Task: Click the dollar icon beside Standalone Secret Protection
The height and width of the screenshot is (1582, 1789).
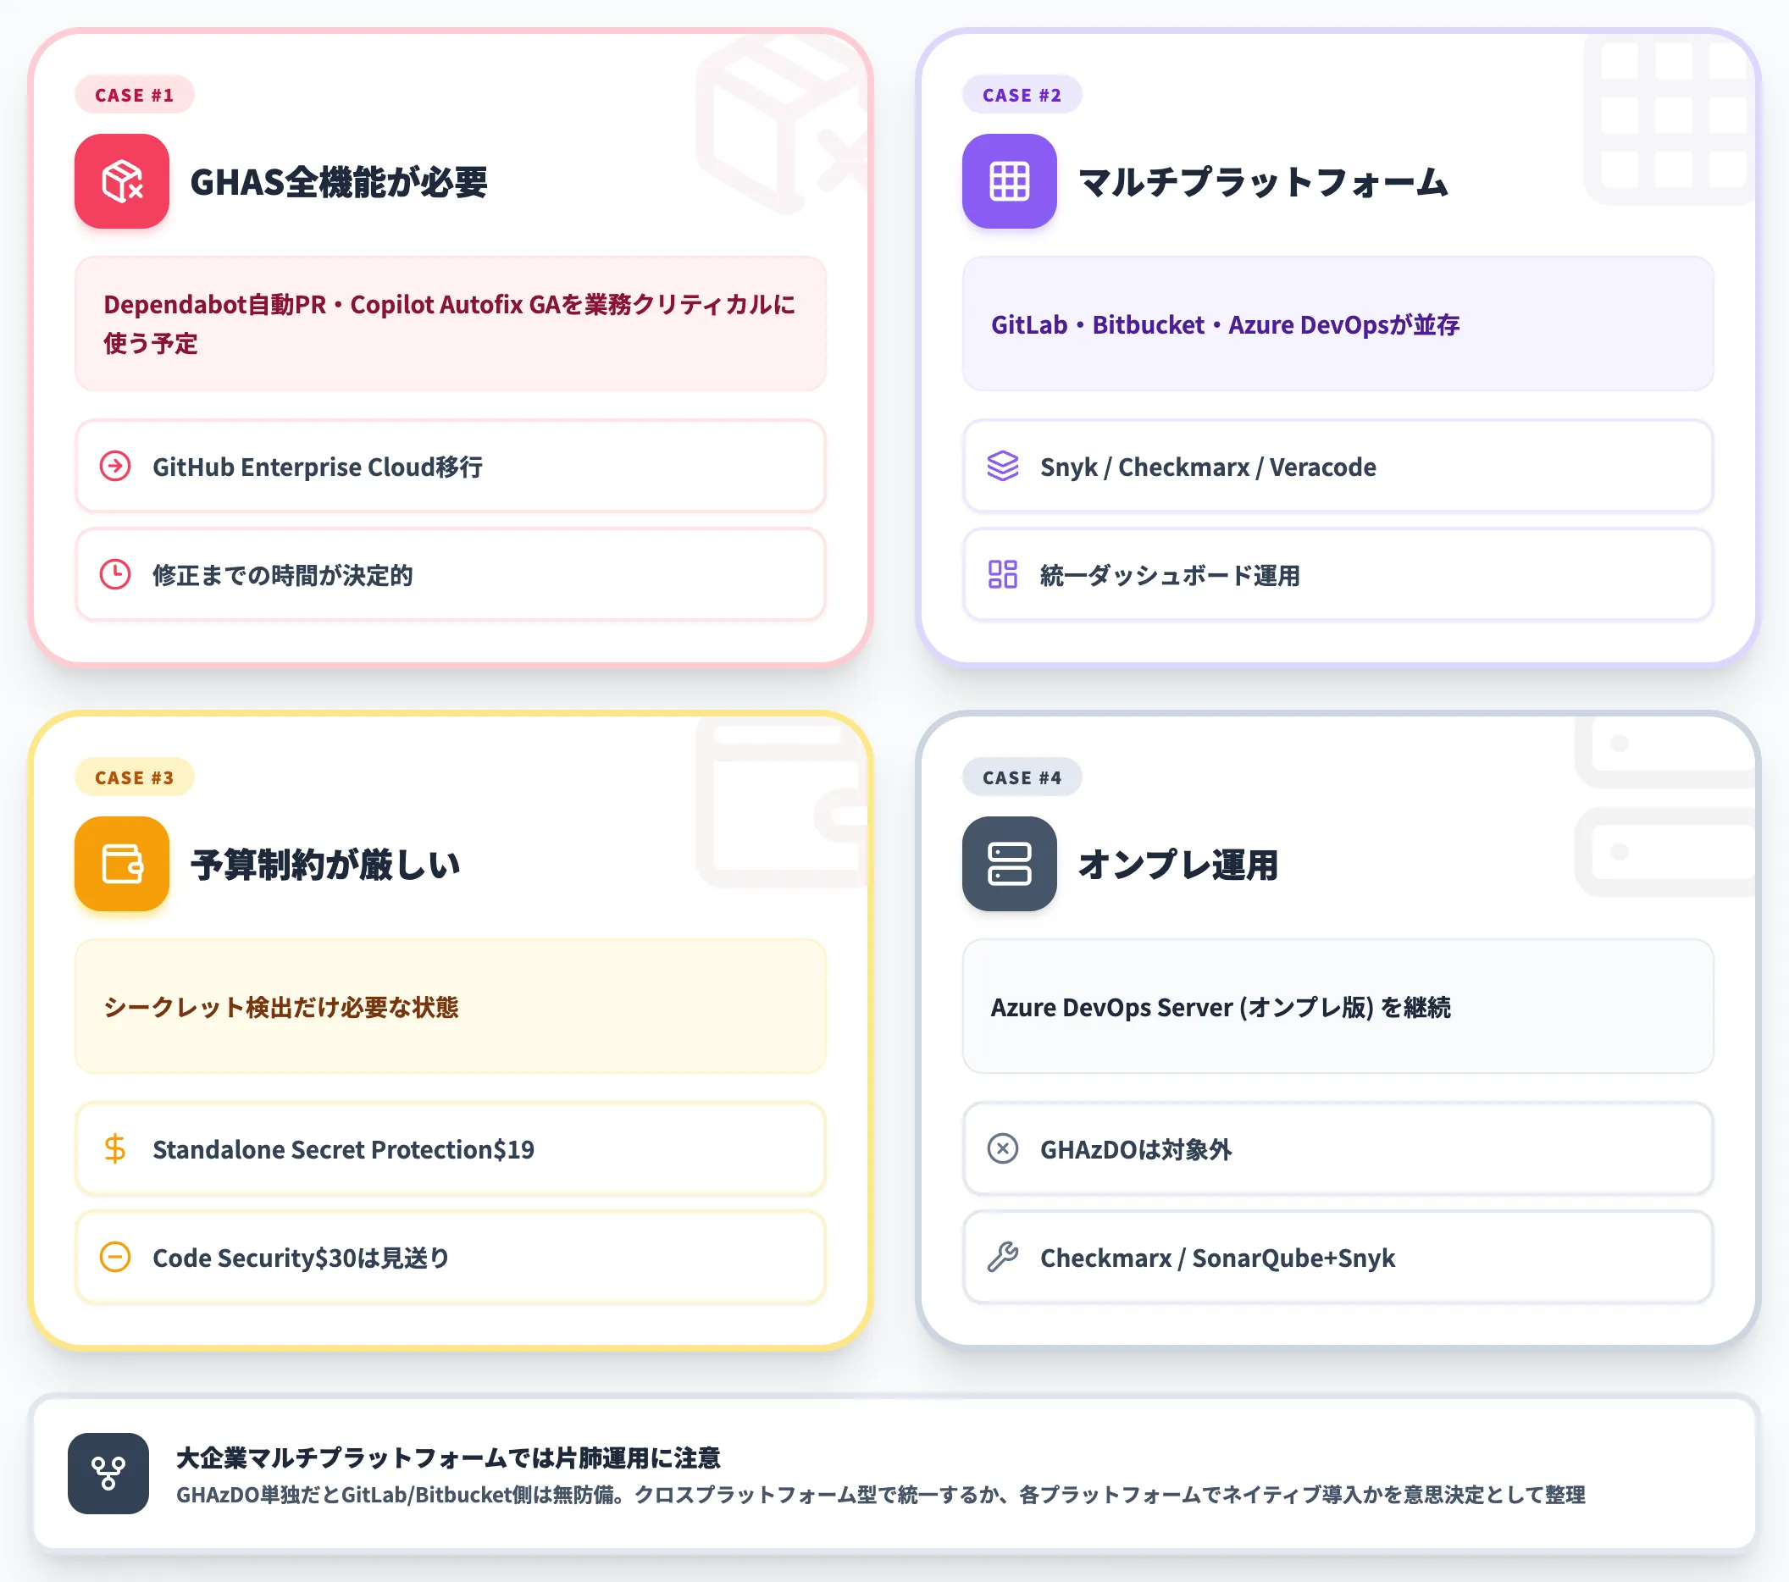Action: [115, 1149]
